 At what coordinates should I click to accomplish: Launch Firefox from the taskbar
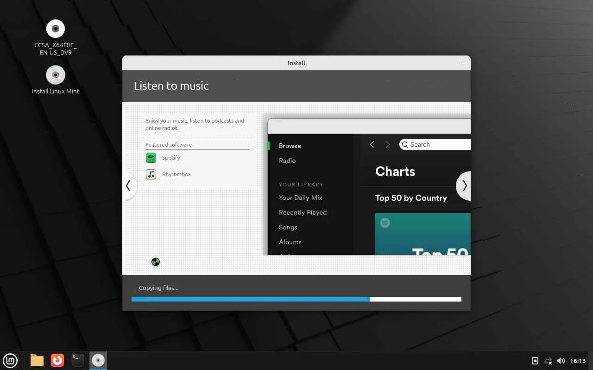(x=57, y=360)
